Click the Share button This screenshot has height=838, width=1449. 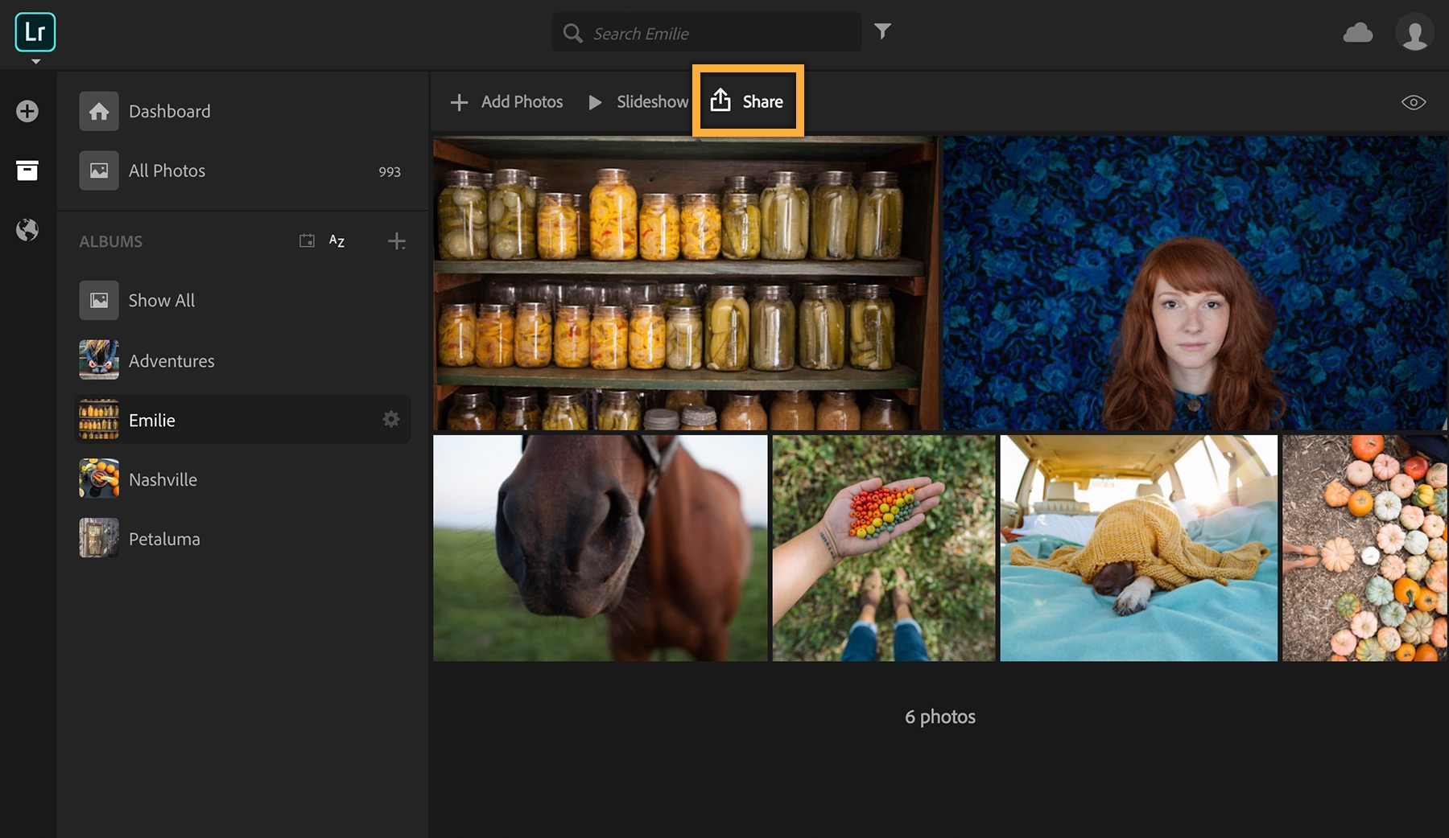(x=746, y=101)
